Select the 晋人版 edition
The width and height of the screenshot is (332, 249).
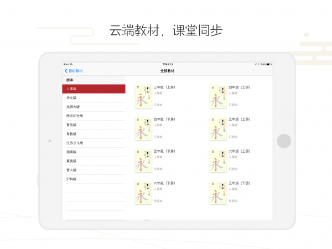pyautogui.click(x=94, y=170)
